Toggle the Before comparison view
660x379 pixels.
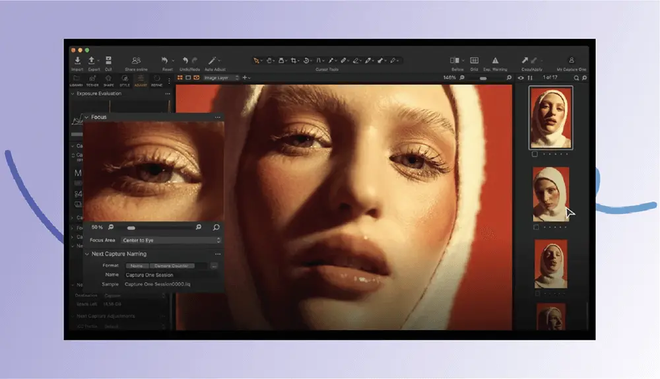(x=455, y=61)
